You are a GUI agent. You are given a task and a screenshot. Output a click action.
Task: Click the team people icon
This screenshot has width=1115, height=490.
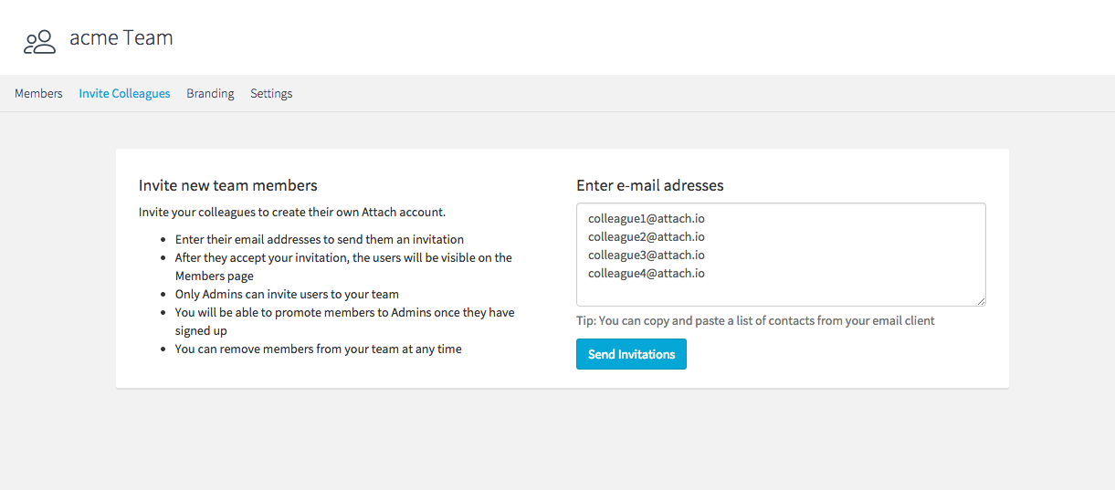[x=39, y=41]
